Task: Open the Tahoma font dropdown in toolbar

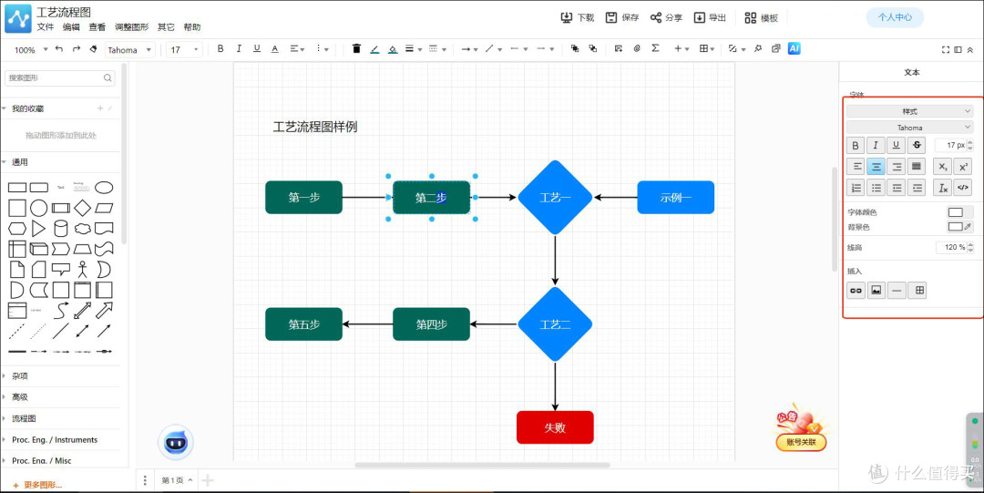Action: (130, 49)
